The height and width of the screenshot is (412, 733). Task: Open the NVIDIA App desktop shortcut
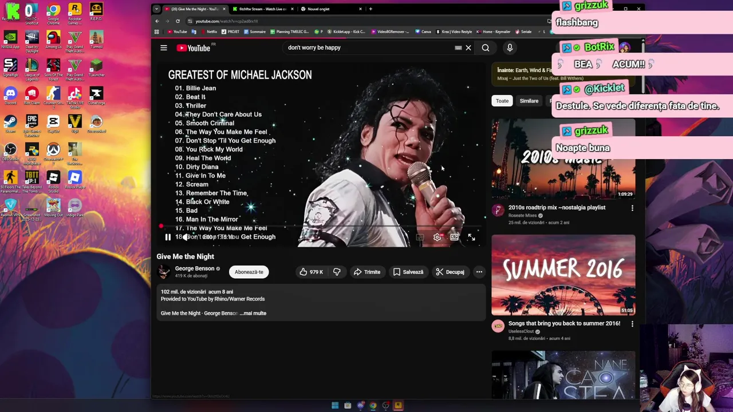point(10,39)
